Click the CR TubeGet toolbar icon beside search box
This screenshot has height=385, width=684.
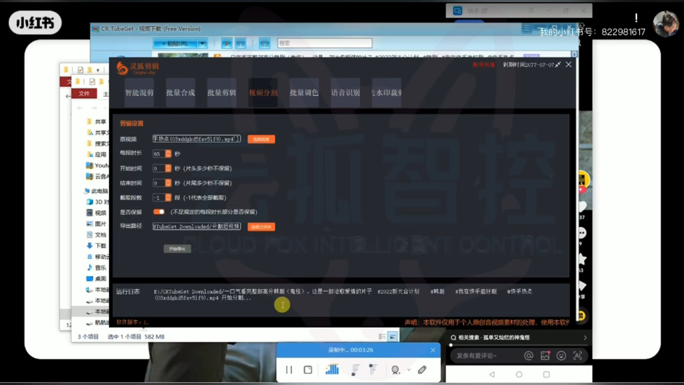[265, 43]
